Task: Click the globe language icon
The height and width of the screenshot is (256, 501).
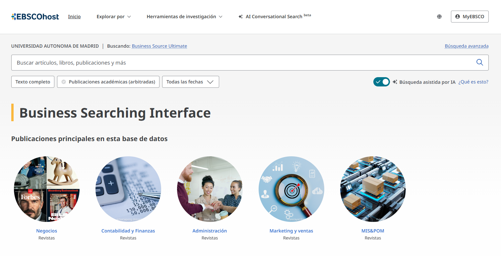Action: pos(439,17)
